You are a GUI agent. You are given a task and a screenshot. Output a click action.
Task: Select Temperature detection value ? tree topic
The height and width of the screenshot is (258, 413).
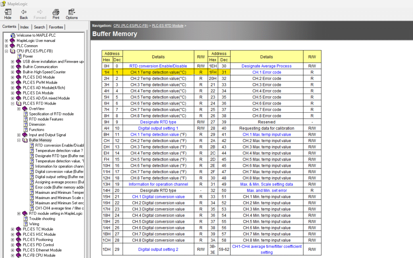pos(59,151)
